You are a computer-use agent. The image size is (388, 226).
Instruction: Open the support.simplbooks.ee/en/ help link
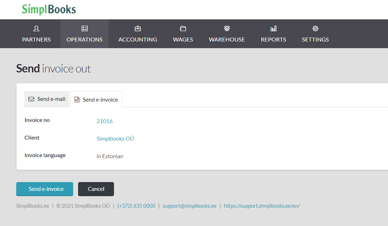point(262,206)
